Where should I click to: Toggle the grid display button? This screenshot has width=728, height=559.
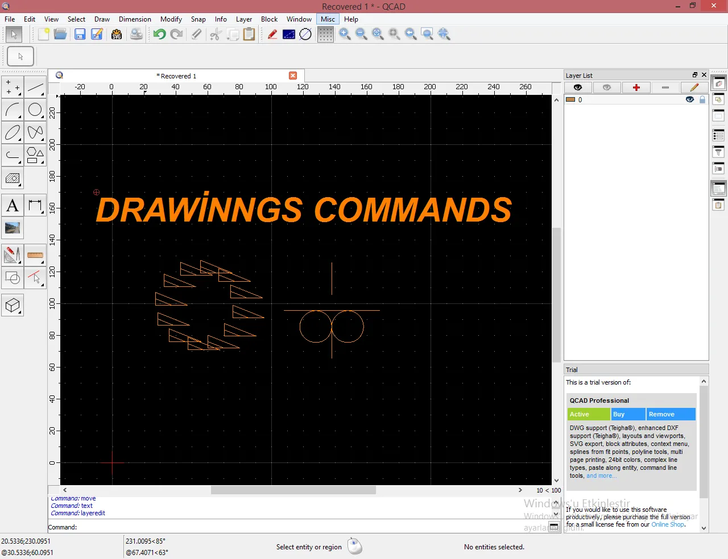pos(325,34)
